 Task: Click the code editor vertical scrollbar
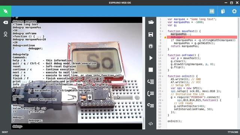pos(238,58)
